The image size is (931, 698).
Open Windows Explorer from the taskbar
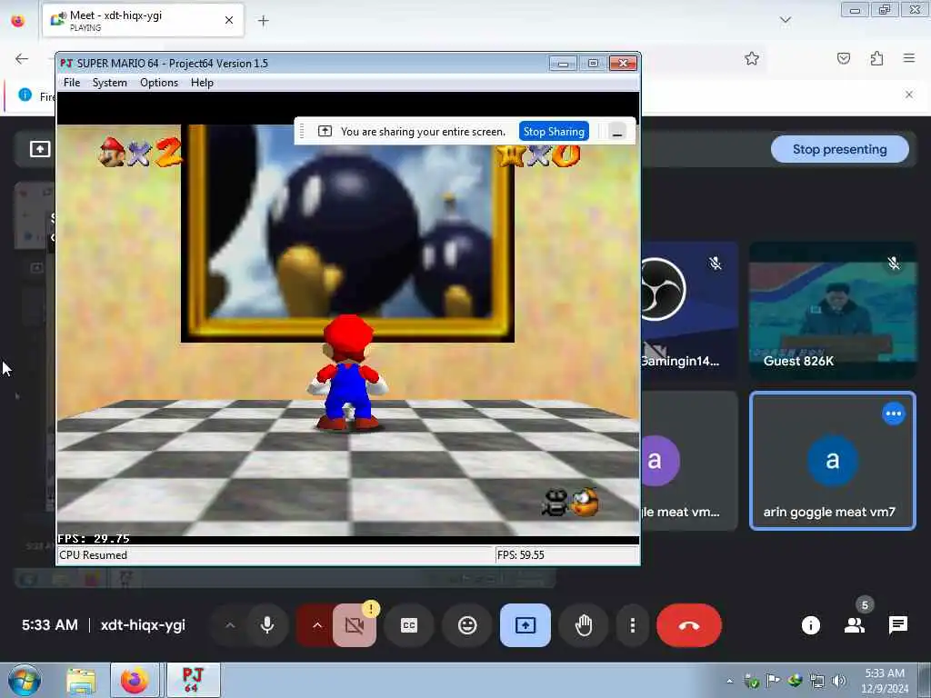pos(81,680)
